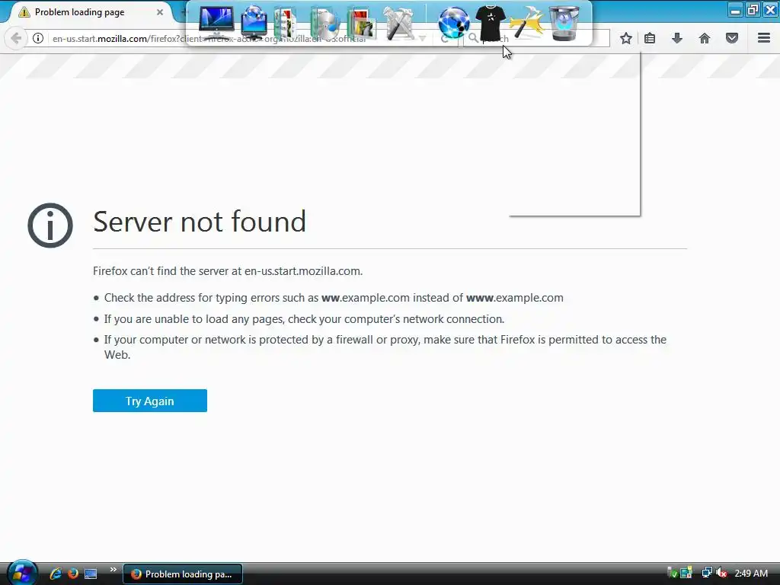Open the Network monitor-with-globe dock icon
This screenshot has width=780, height=585.
point(254,22)
